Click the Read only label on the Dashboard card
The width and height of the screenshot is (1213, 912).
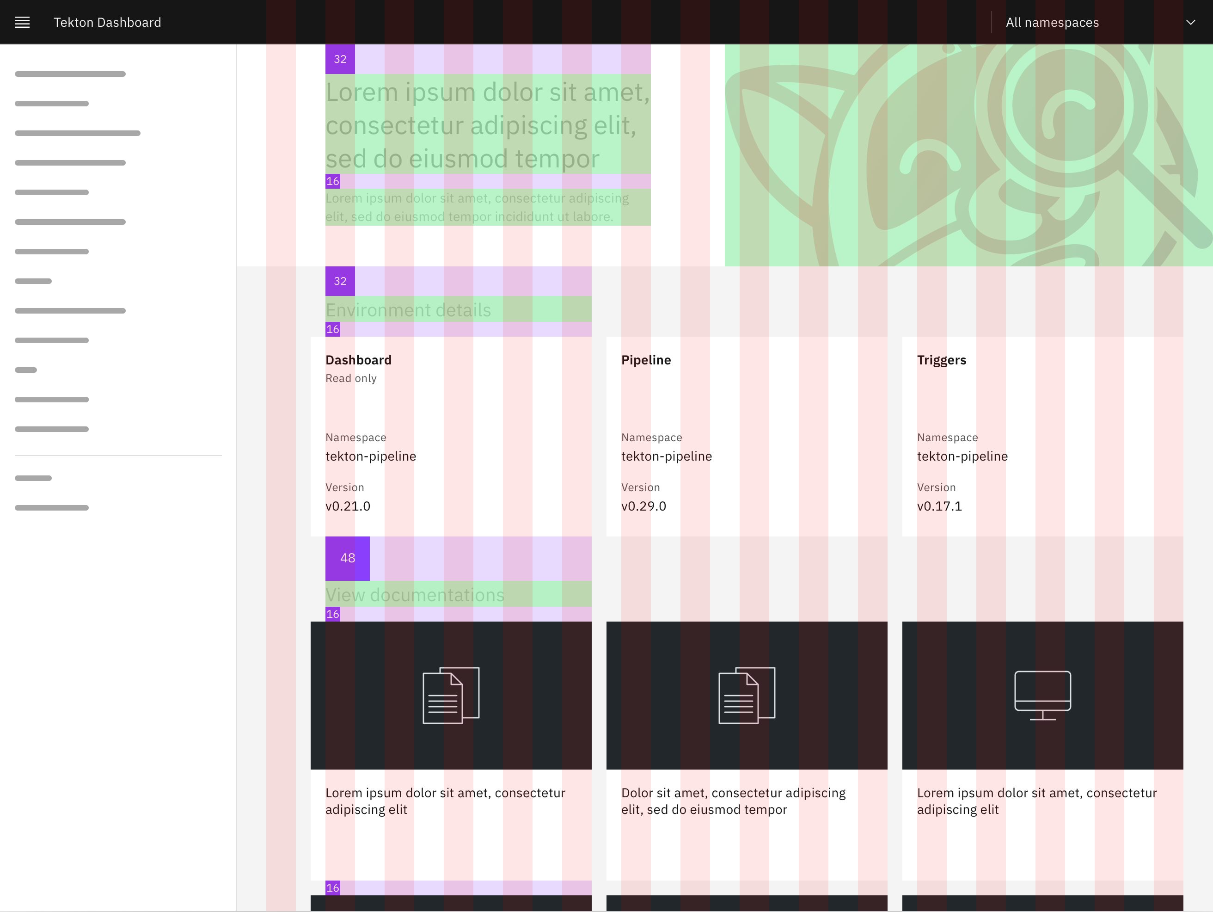[351, 378]
